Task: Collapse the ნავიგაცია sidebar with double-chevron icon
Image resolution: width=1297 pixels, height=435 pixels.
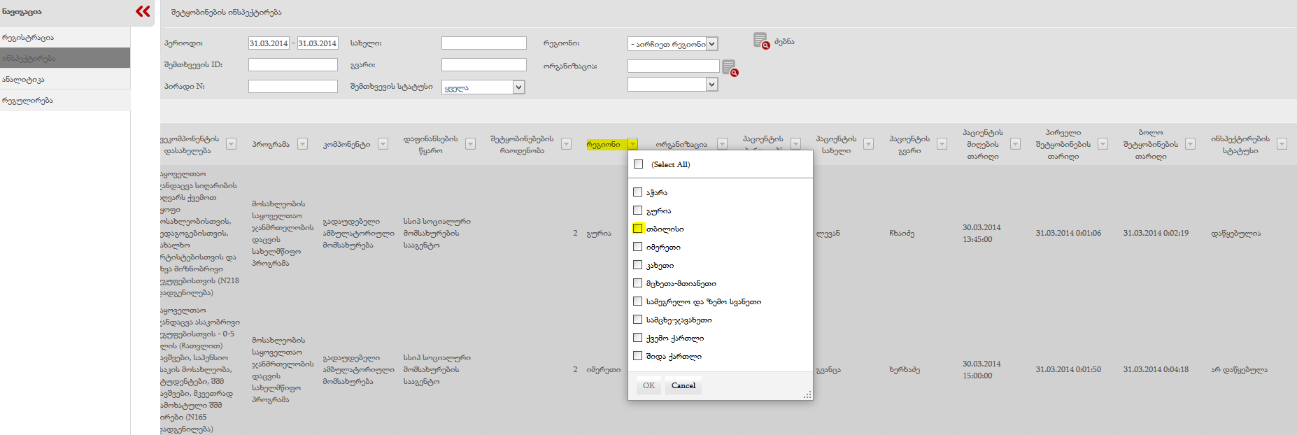Action: [x=143, y=11]
